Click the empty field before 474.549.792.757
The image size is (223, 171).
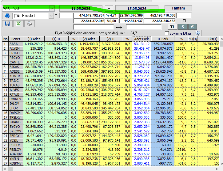click(66, 15)
